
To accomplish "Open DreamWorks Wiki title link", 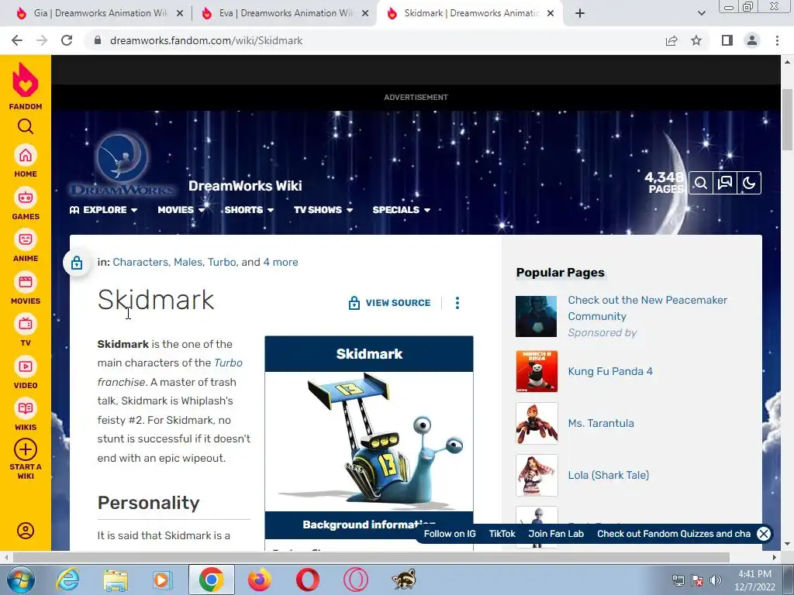I will (245, 186).
